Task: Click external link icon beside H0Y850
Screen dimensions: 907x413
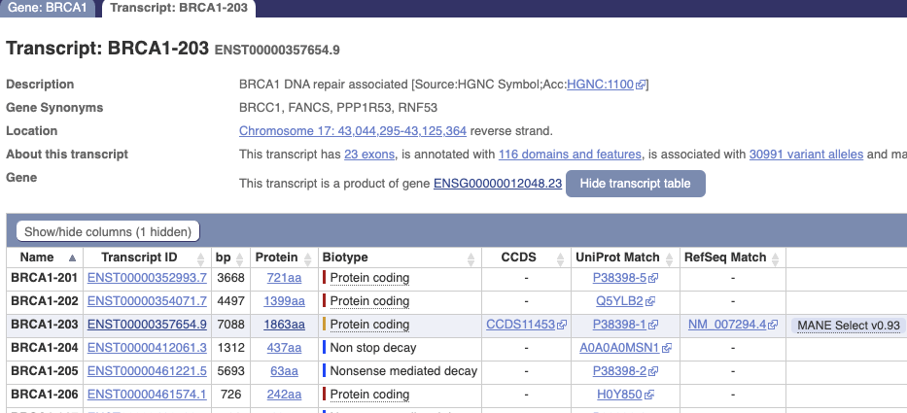Action: point(649,396)
